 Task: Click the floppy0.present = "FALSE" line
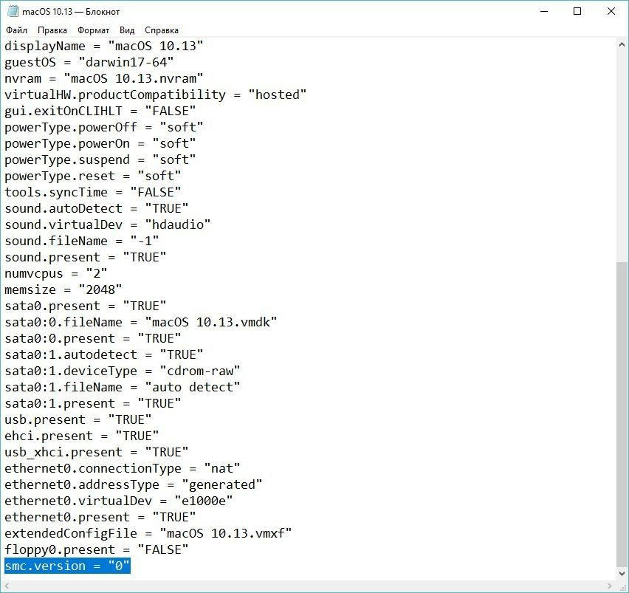pyautogui.click(x=96, y=549)
